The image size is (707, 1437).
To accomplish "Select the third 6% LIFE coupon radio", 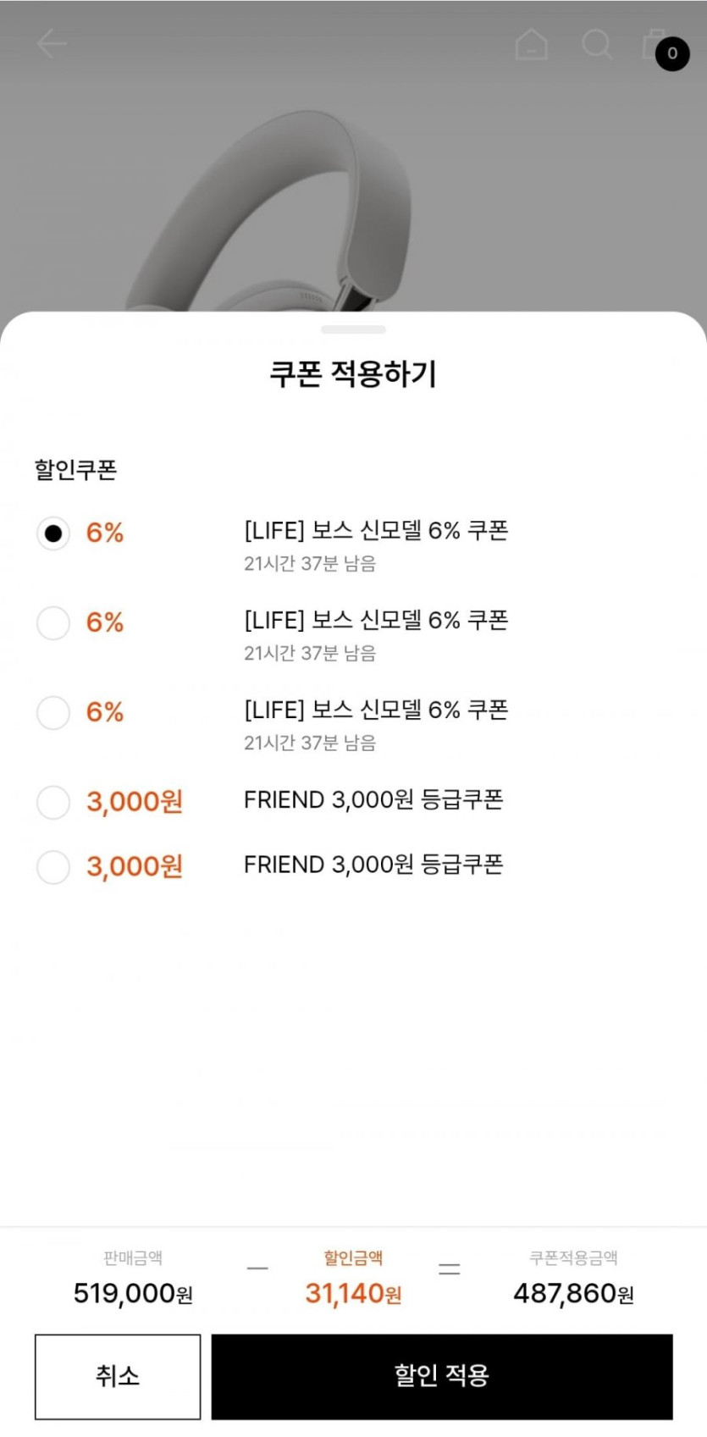I will pyautogui.click(x=53, y=713).
